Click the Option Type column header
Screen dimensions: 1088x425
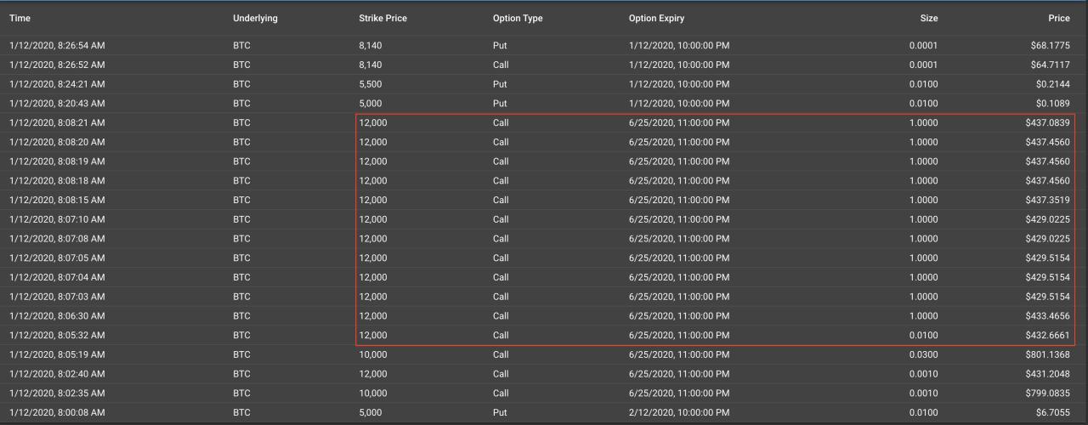coord(518,18)
